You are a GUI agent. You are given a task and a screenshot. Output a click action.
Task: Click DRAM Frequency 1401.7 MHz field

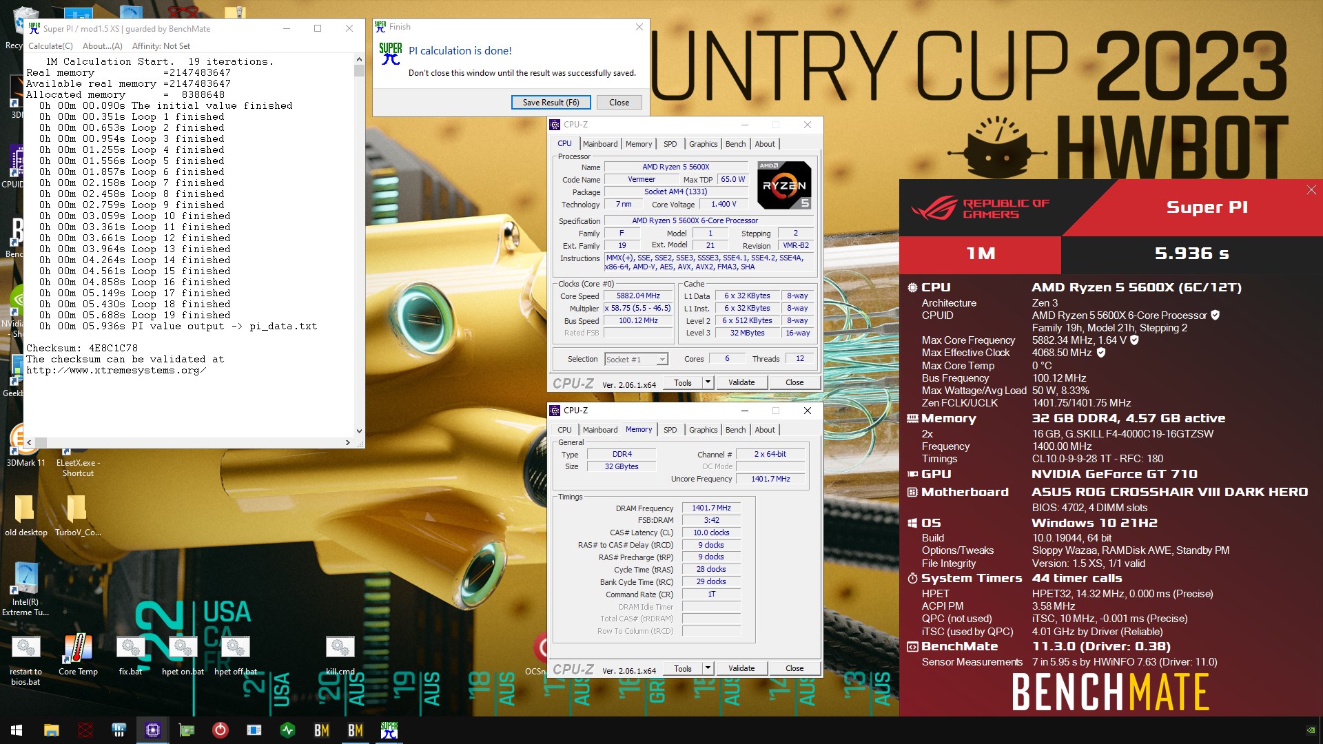[x=711, y=508]
